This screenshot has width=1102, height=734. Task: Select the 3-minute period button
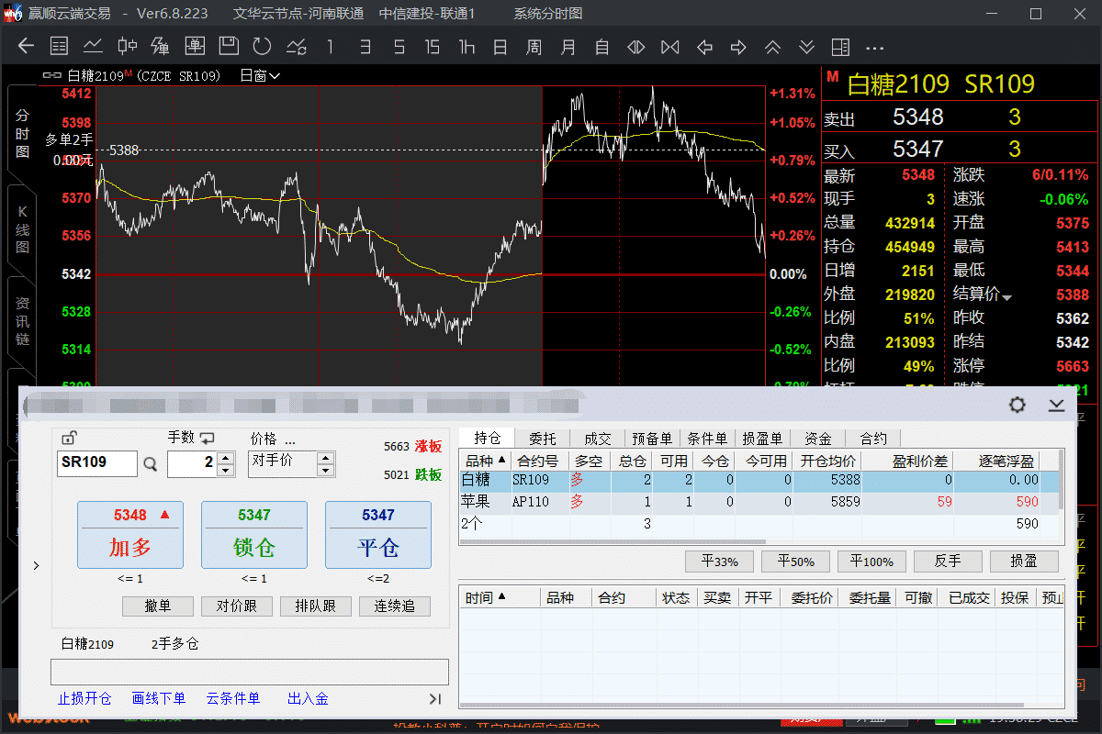(365, 47)
